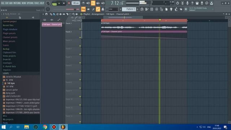Open the PATTERNS menu

(17, 3)
